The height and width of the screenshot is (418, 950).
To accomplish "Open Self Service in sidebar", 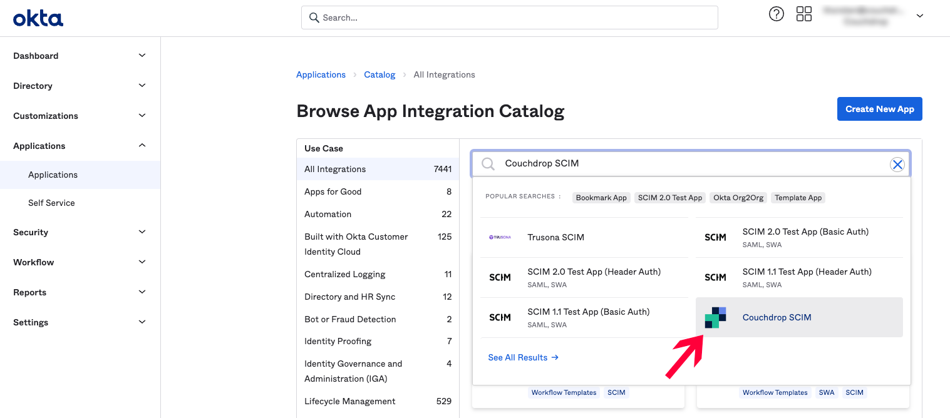I will coord(80,203).
